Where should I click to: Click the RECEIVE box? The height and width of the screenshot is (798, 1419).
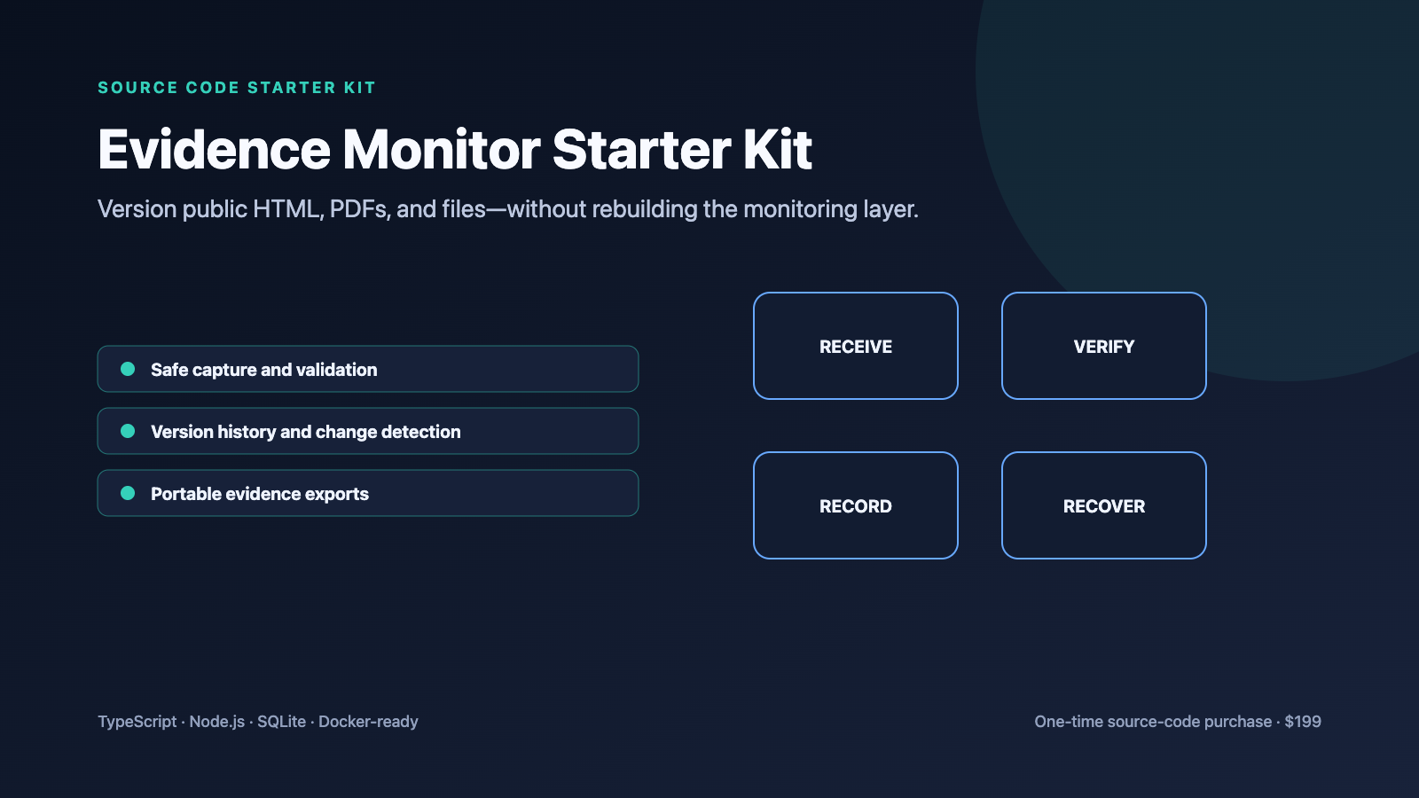click(856, 346)
